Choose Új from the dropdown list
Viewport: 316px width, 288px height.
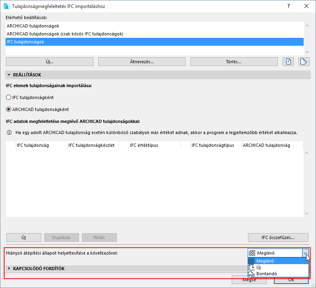(278, 267)
